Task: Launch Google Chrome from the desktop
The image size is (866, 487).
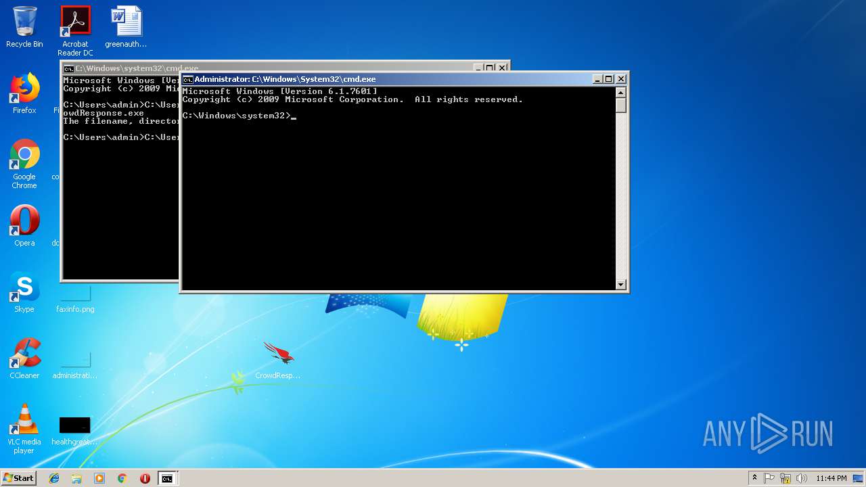Action: click(24, 164)
